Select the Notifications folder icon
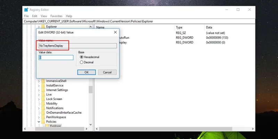 click(43, 108)
